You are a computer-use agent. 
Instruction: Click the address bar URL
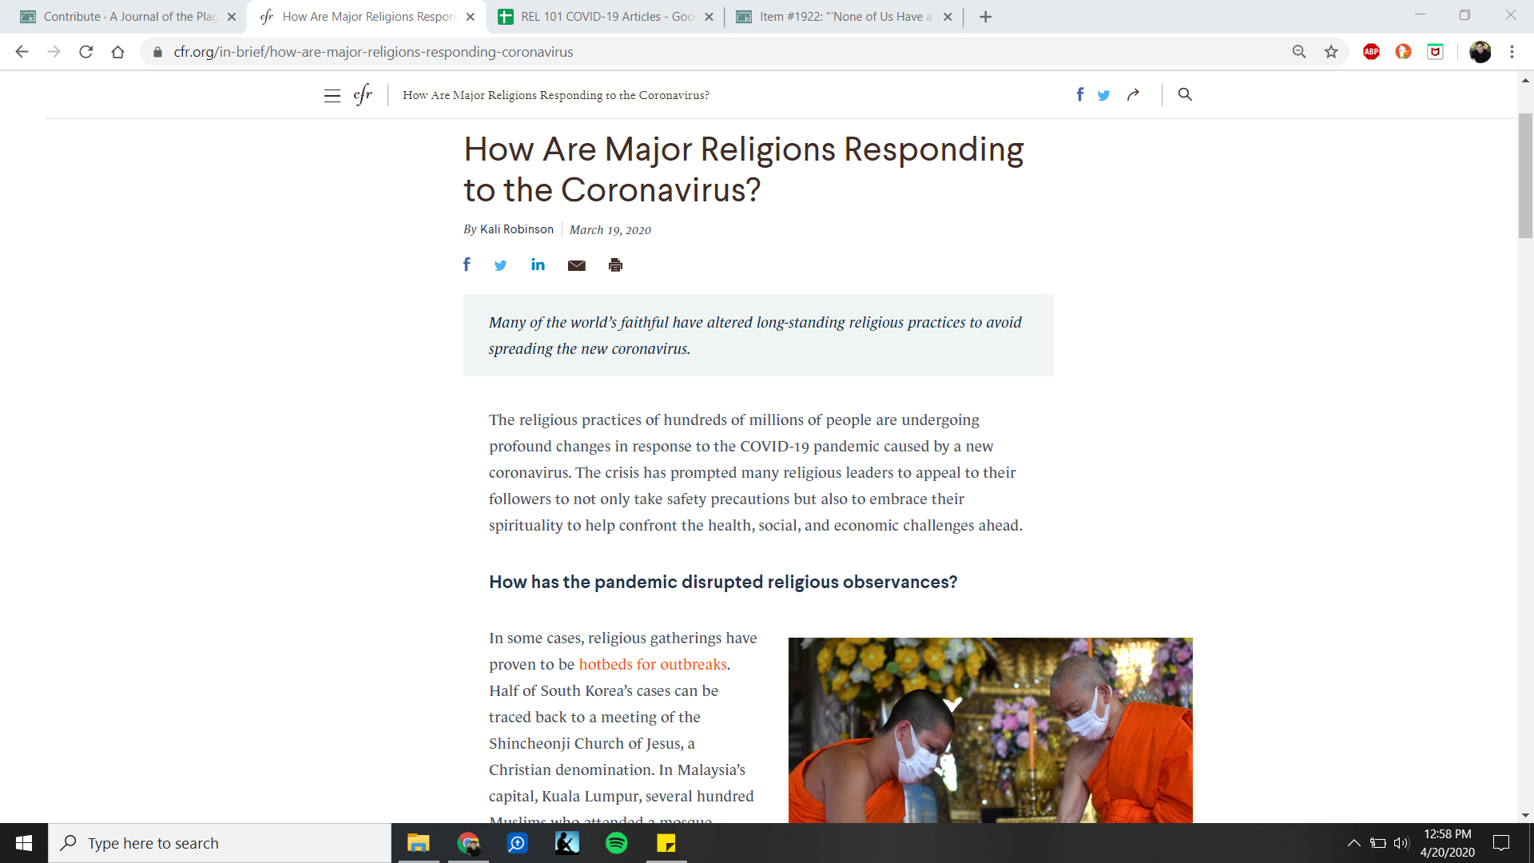[x=373, y=52]
